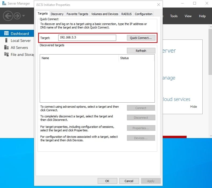Click the Name column header

click(x=79, y=58)
